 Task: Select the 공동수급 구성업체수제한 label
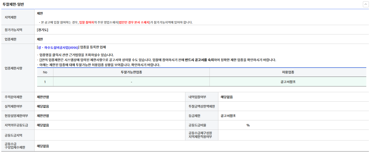click(15, 146)
